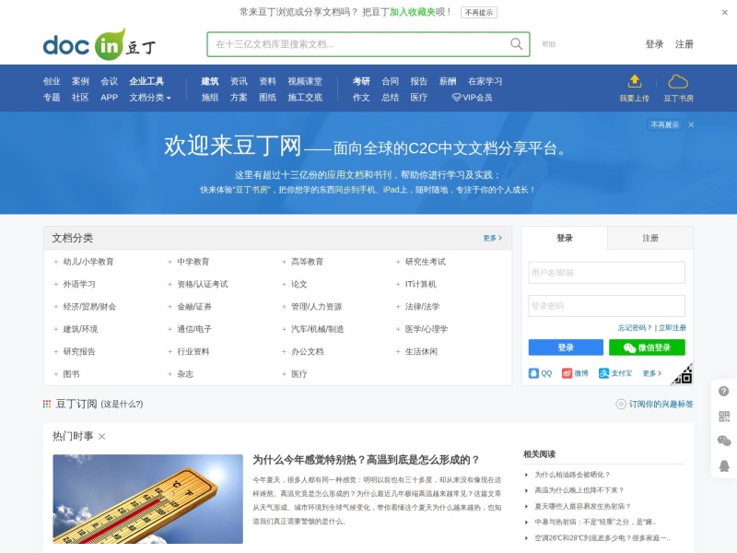Open article 为什么今年感觉特别热 headline
The image size is (737, 553).
click(366, 459)
